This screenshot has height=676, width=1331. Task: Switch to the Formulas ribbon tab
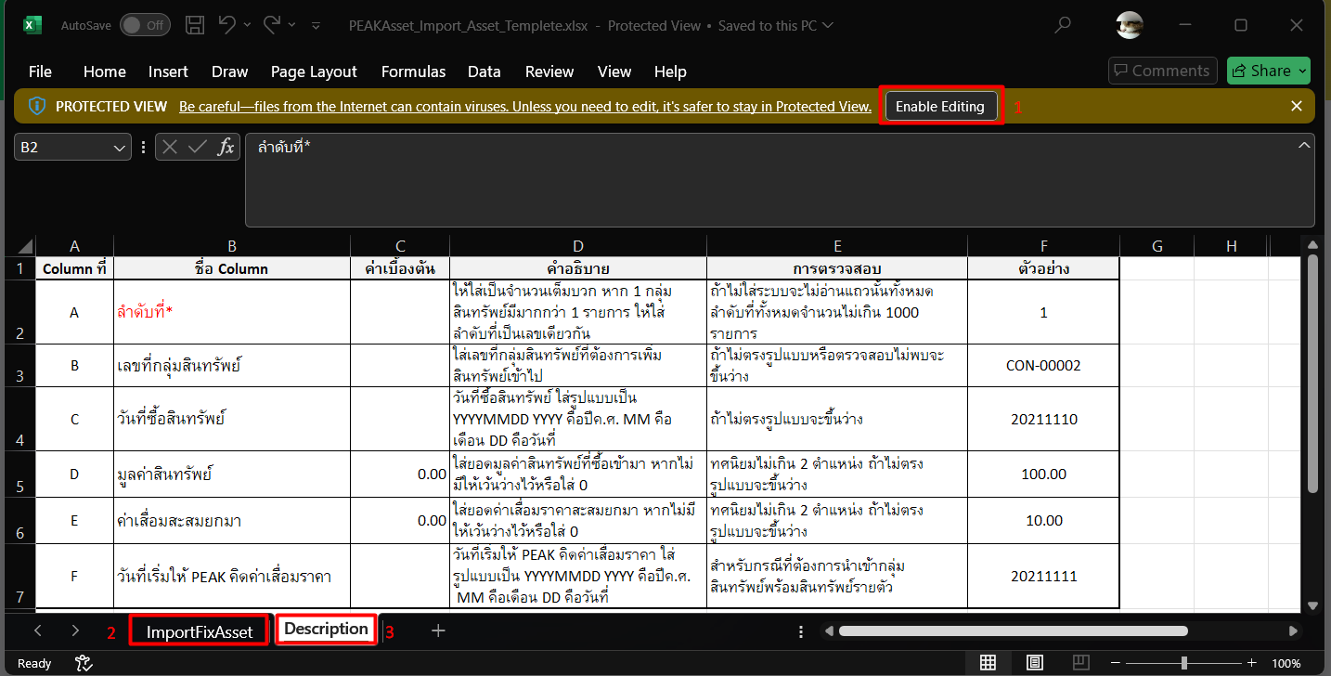[413, 71]
